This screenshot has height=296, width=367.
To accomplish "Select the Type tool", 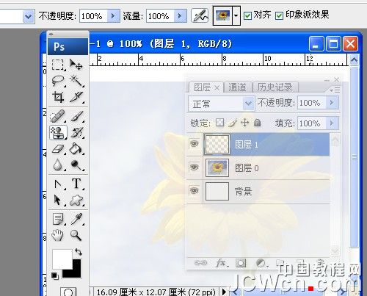I will click(x=76, y=184).
